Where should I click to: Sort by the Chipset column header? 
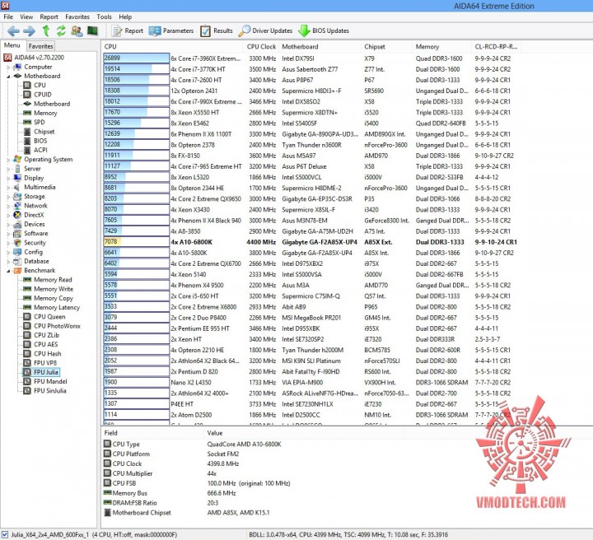[x=387, y=46]
